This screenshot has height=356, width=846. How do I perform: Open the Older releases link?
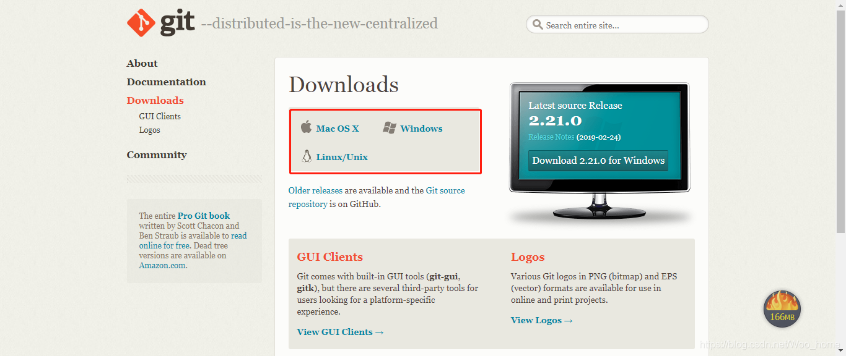(x=315, y=190)
